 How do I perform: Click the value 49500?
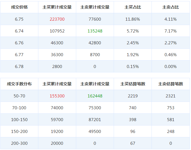[95, 131]
